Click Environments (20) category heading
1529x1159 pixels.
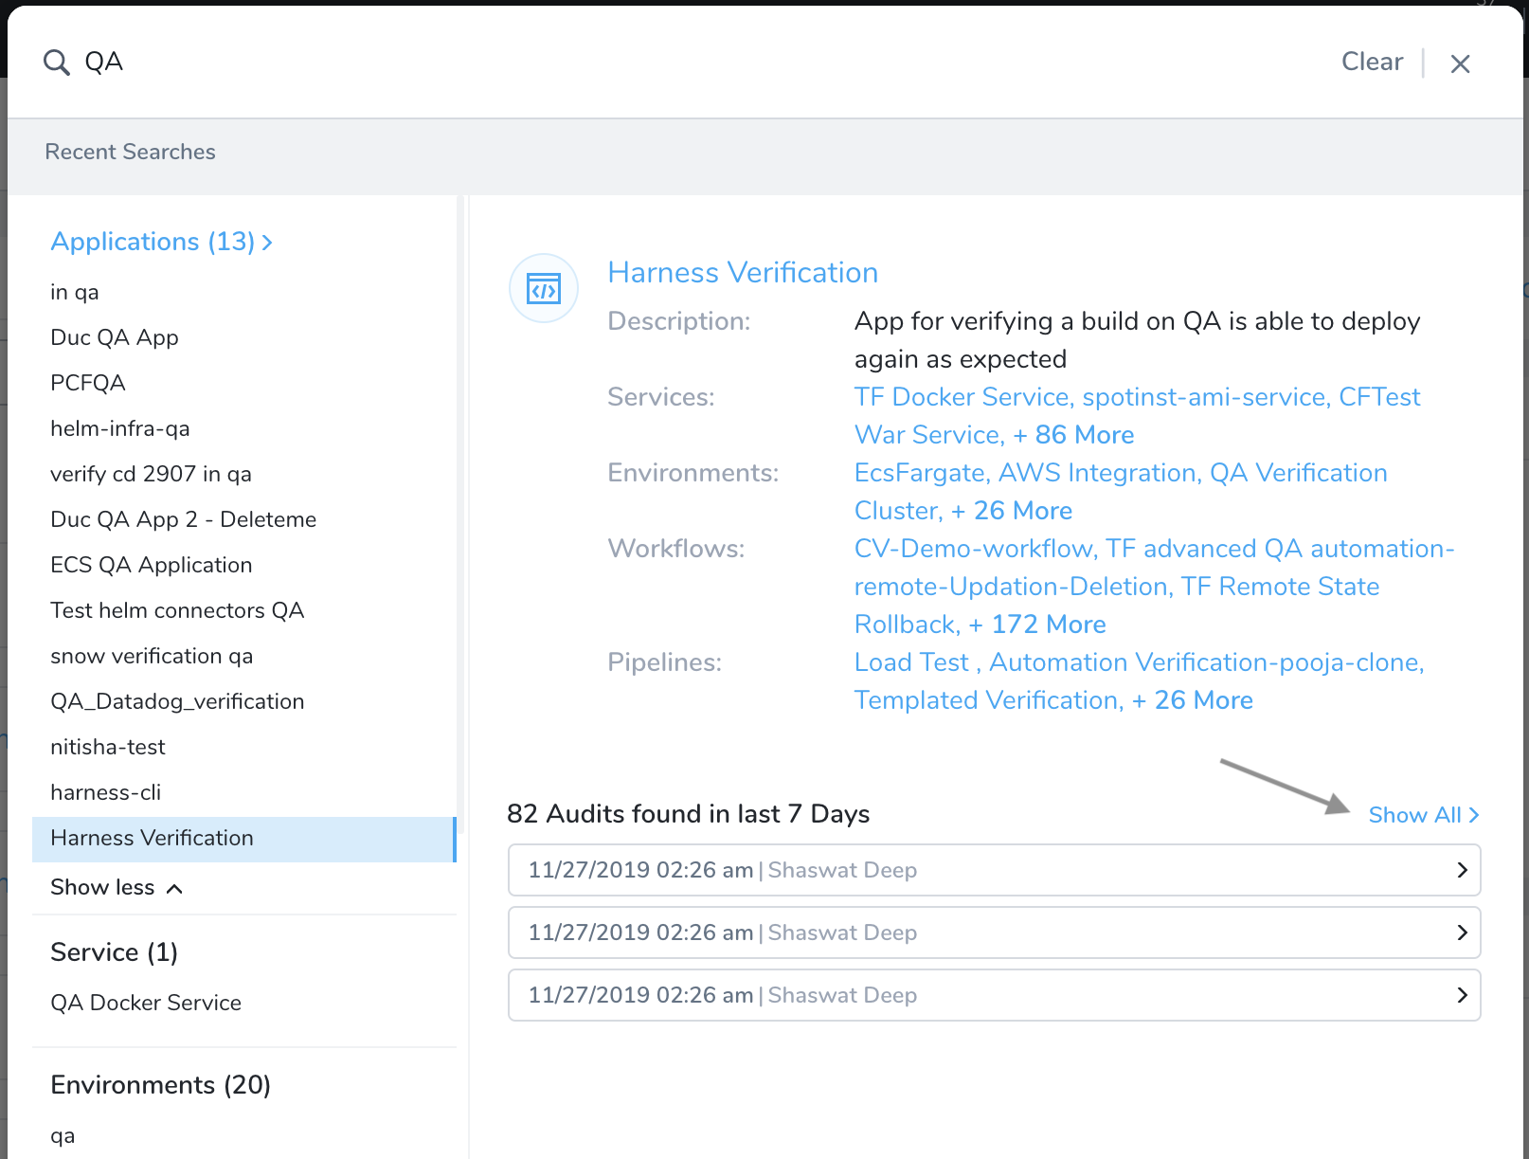[x=161, y=1085]
